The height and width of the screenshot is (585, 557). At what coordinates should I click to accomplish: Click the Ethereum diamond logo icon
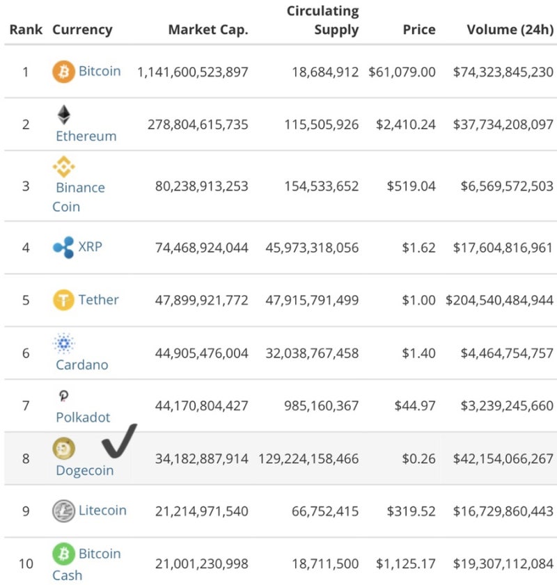[63, 115]
